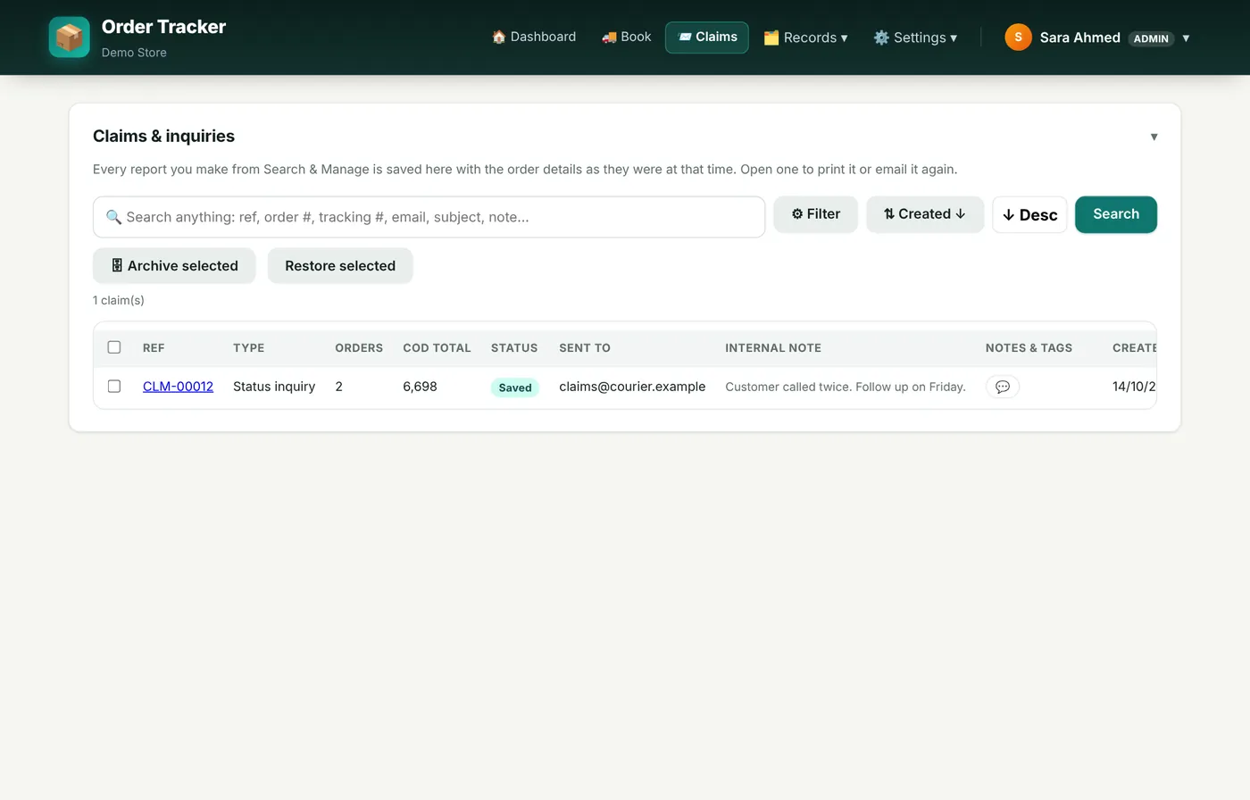This screenshot has height=800, width=1250.
Task: Click Restore selected button
Action: tap(340, 266)
